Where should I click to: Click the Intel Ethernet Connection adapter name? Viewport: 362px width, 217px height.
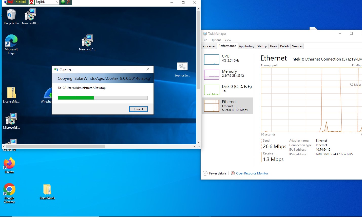(x=327, y=59)
